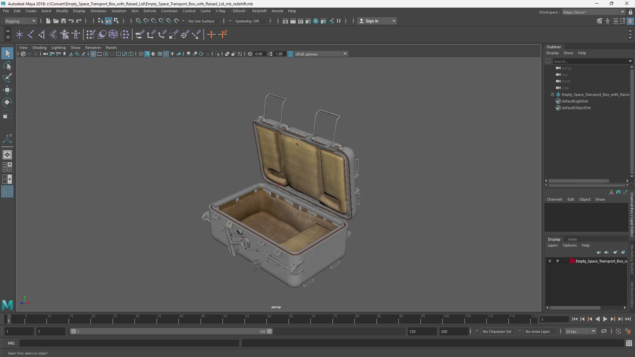Open the Rigging menu set dropdown
Viewport: 635px width, 357px height.
coord(21,21)
